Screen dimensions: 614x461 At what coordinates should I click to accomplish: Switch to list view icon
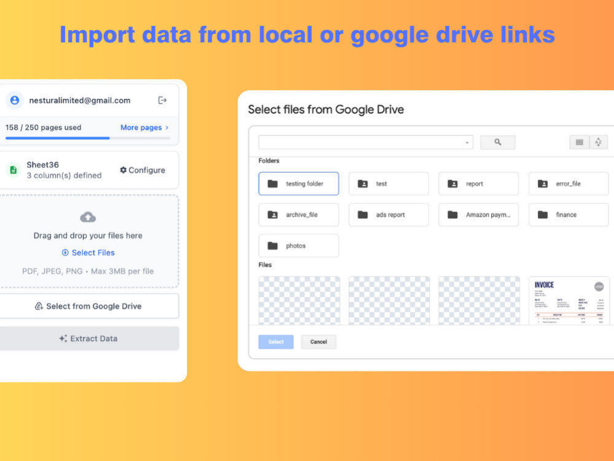point(579,143)
